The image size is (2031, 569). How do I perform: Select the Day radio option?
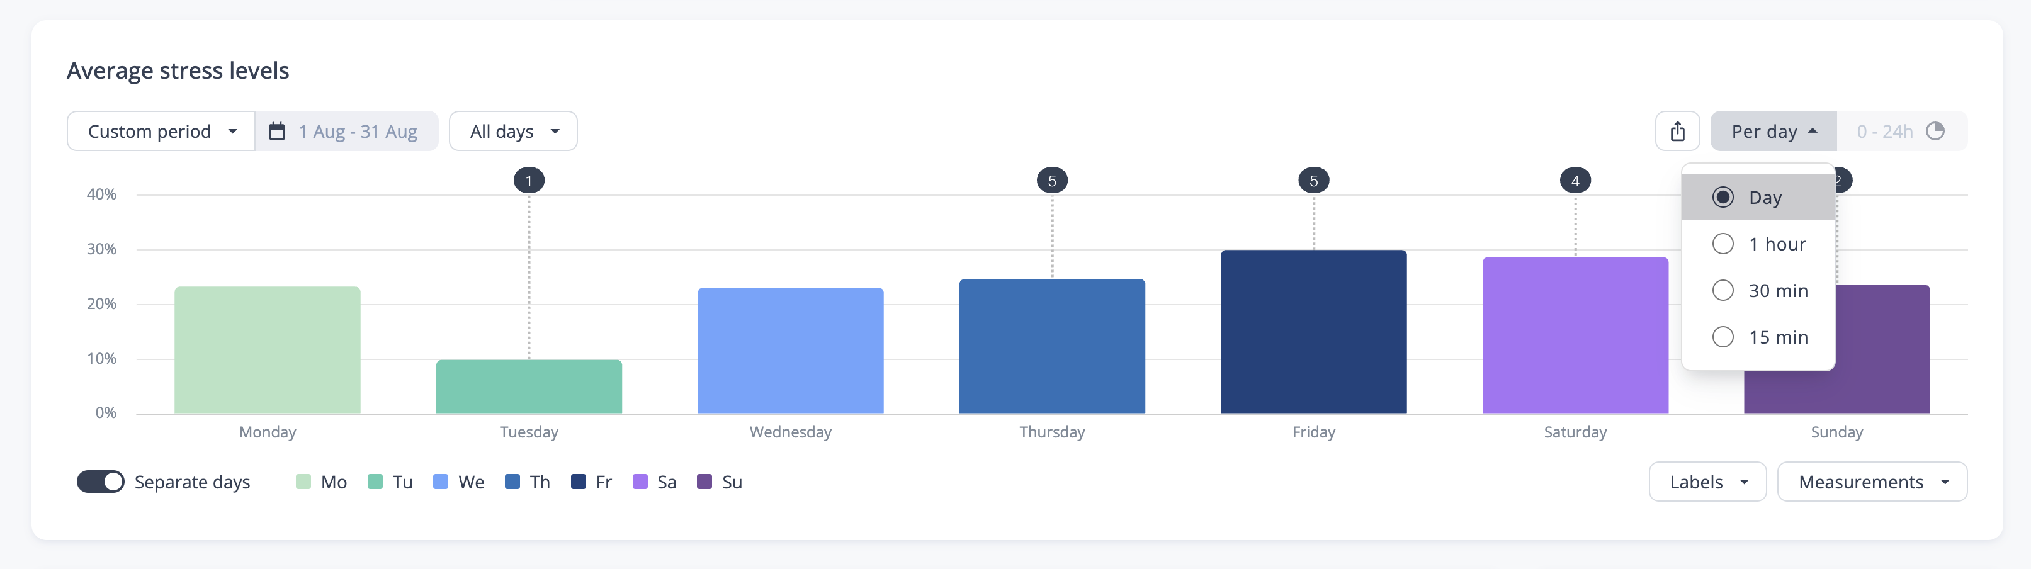[x=1724, y=197]
